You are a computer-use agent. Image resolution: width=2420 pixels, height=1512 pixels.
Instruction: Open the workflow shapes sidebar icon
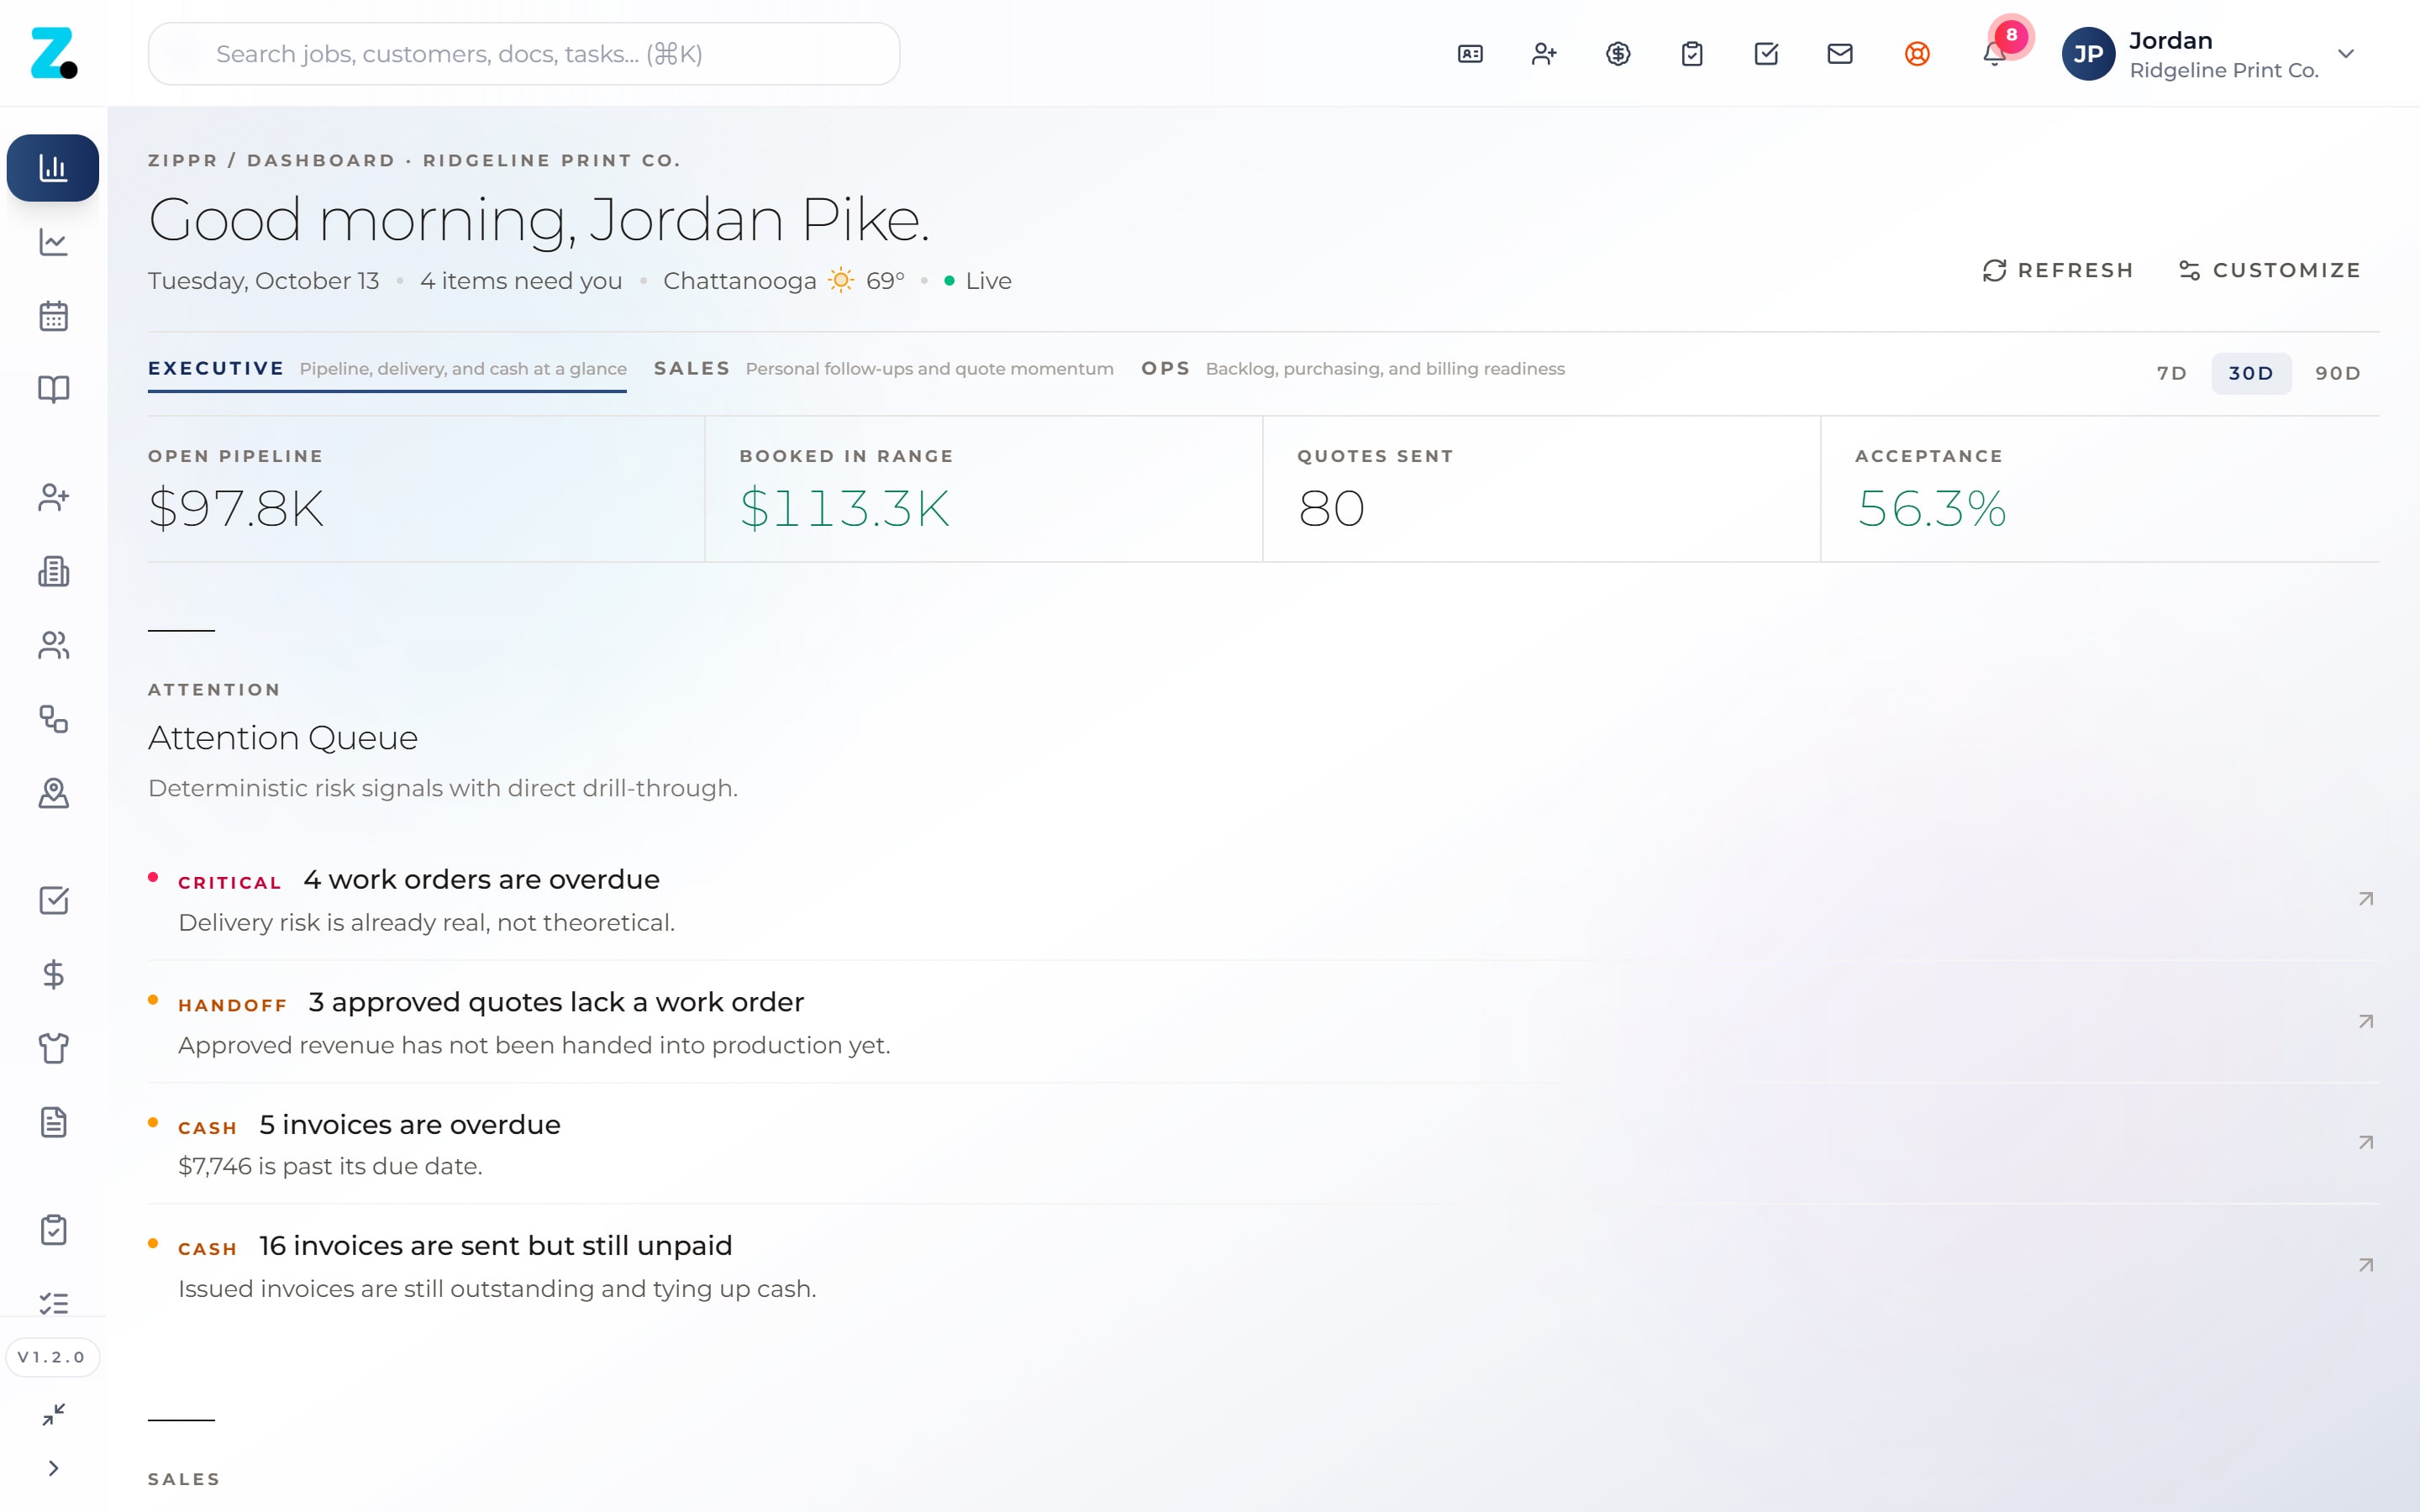(x=53, y=719)
